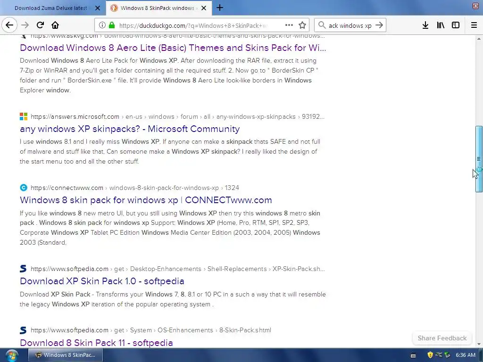Click the Share Feedback button
483x362 pixels.
coord(442,338)
